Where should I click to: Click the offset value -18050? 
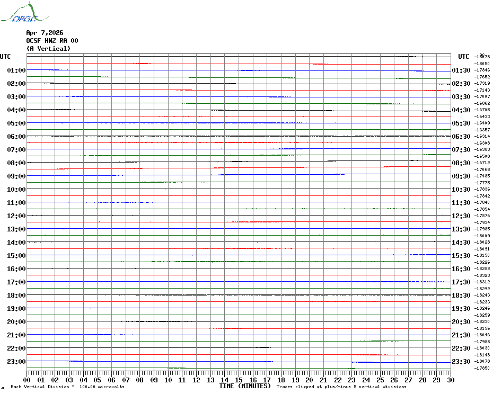point(482,64)
